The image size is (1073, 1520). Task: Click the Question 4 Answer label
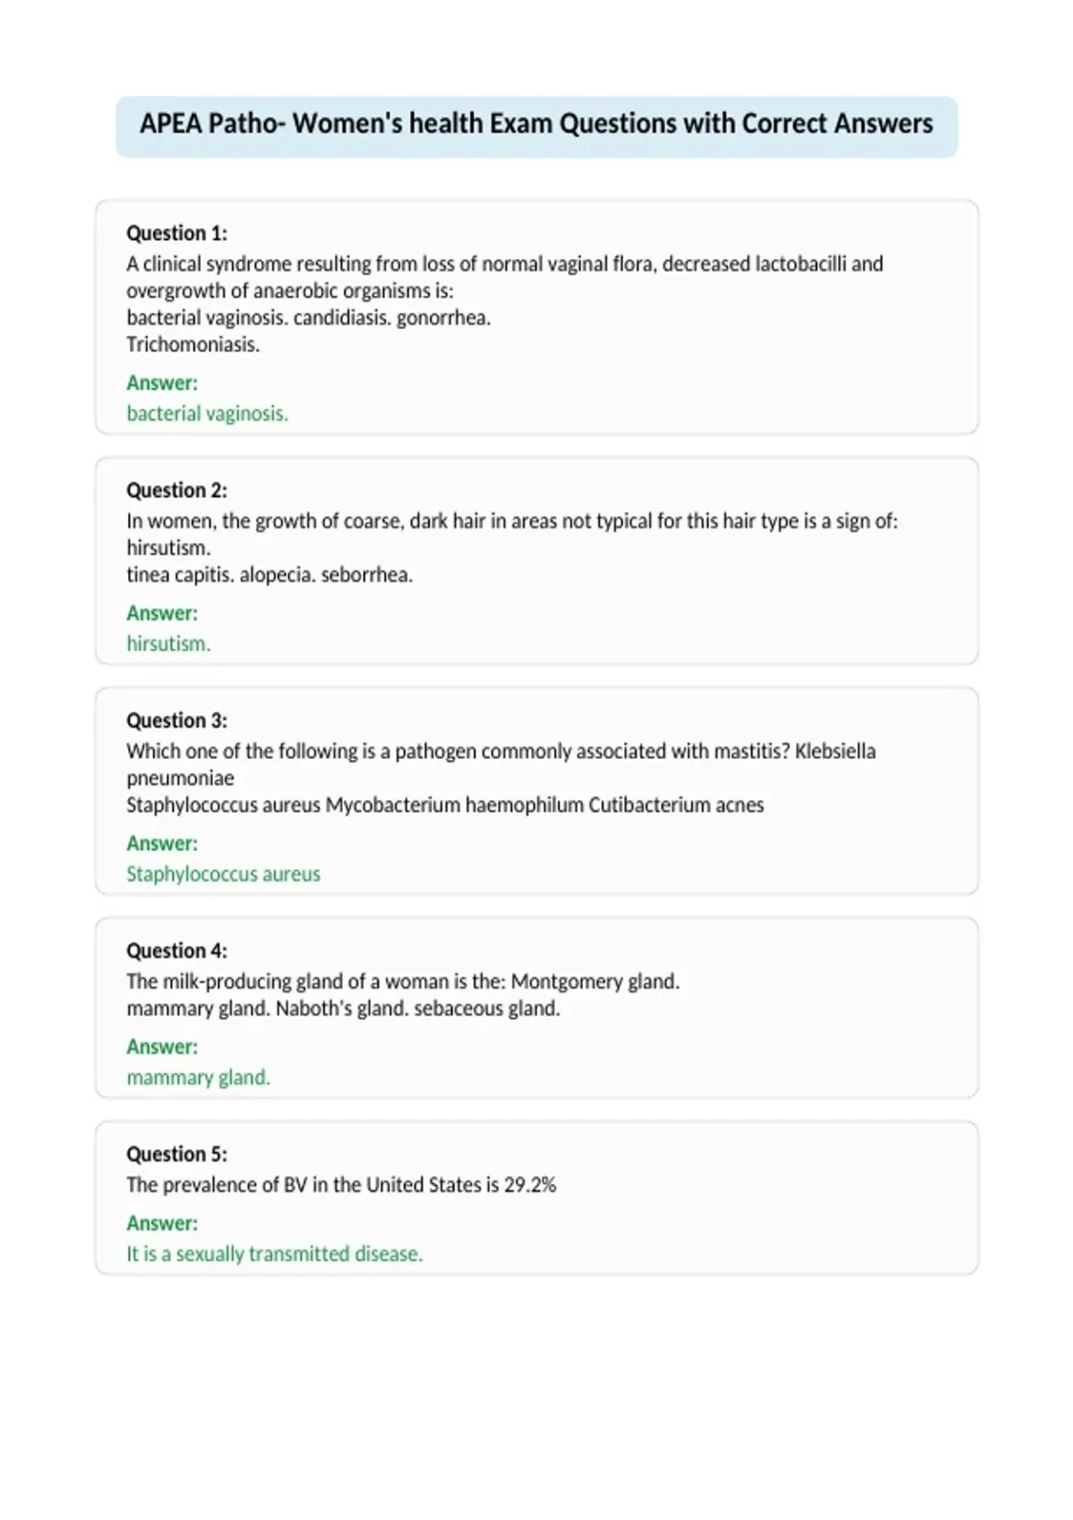pos(162,1047)
